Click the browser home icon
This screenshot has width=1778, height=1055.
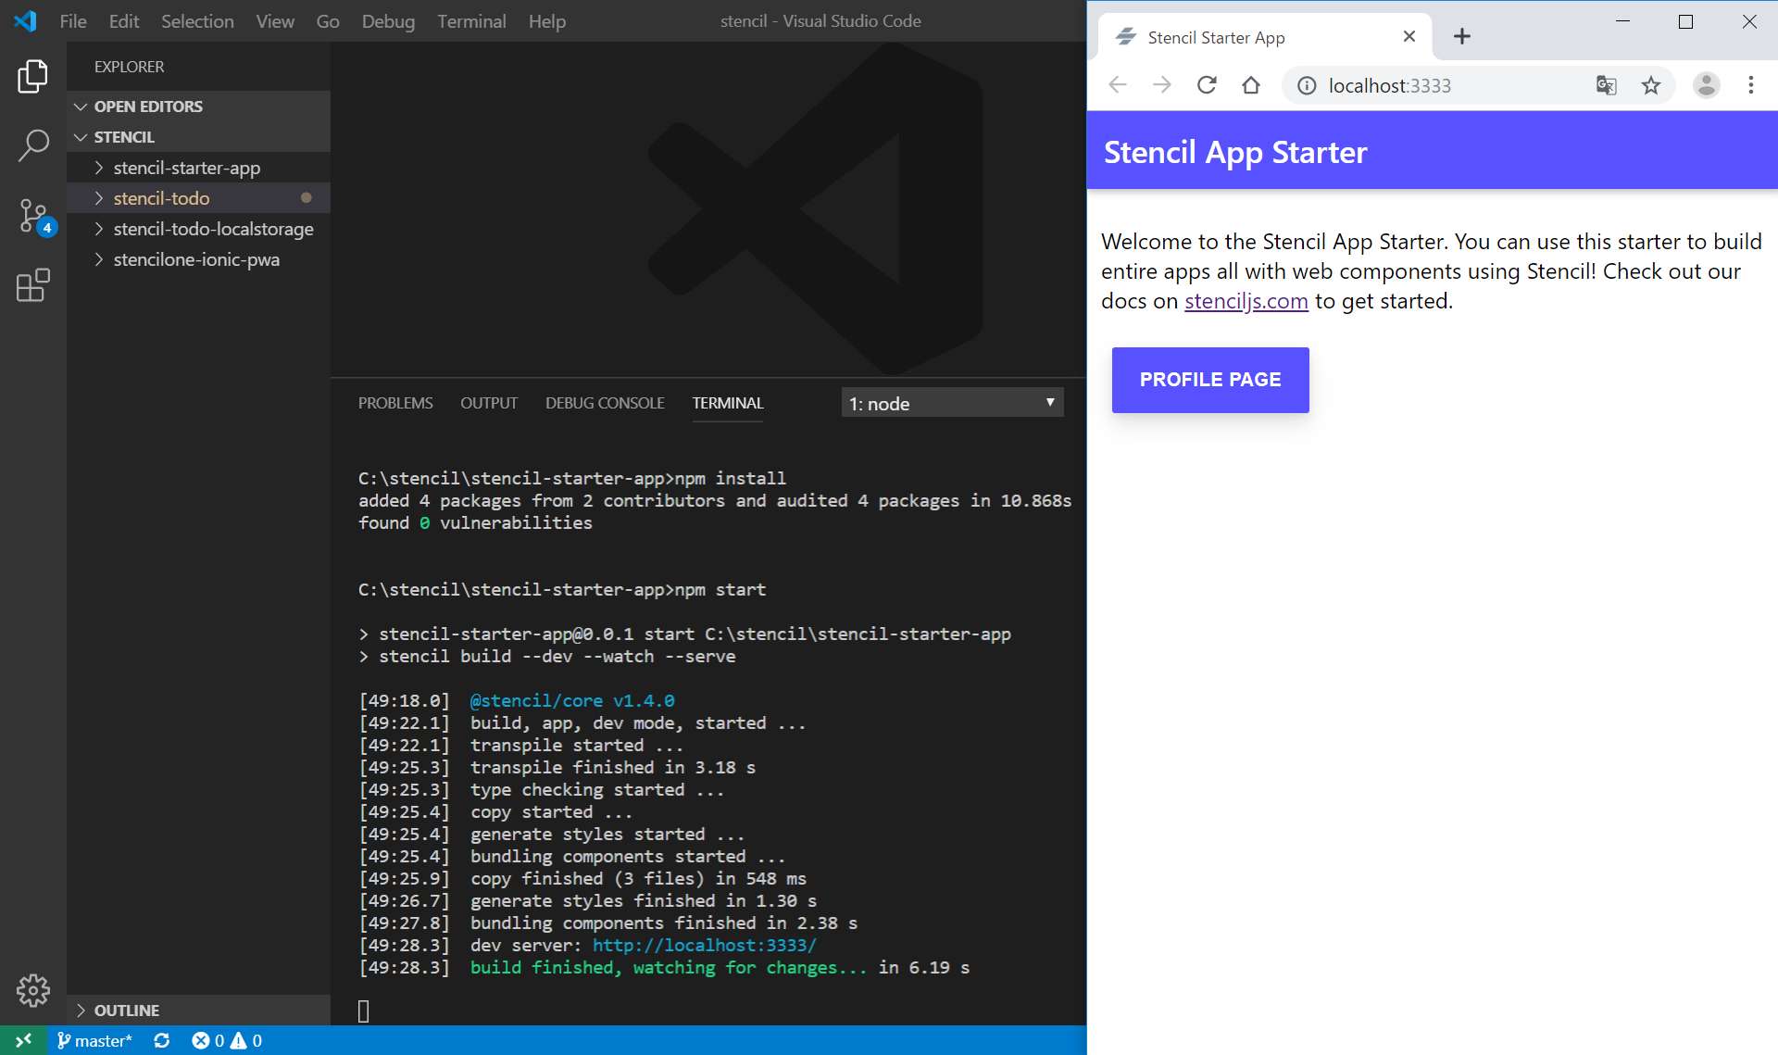tap(1251, 85)
